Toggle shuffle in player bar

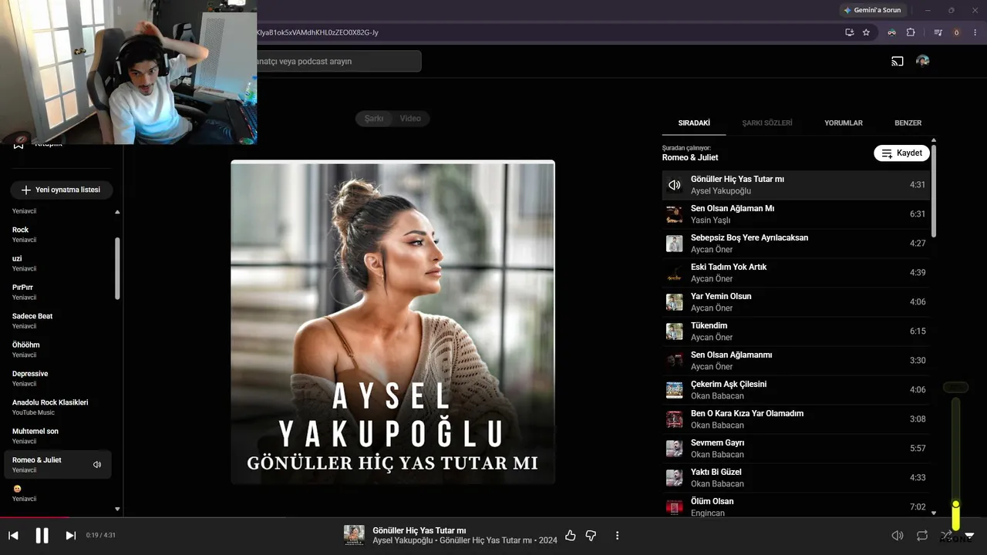(x=946, y=535)
